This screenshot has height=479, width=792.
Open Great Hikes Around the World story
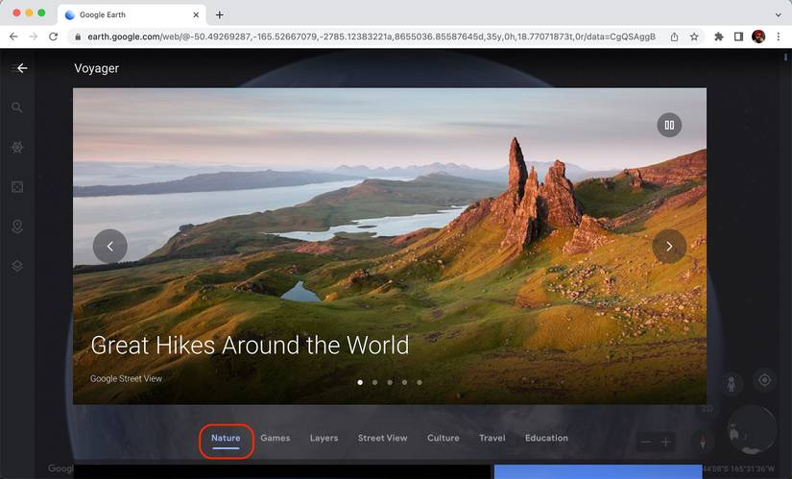250,346
